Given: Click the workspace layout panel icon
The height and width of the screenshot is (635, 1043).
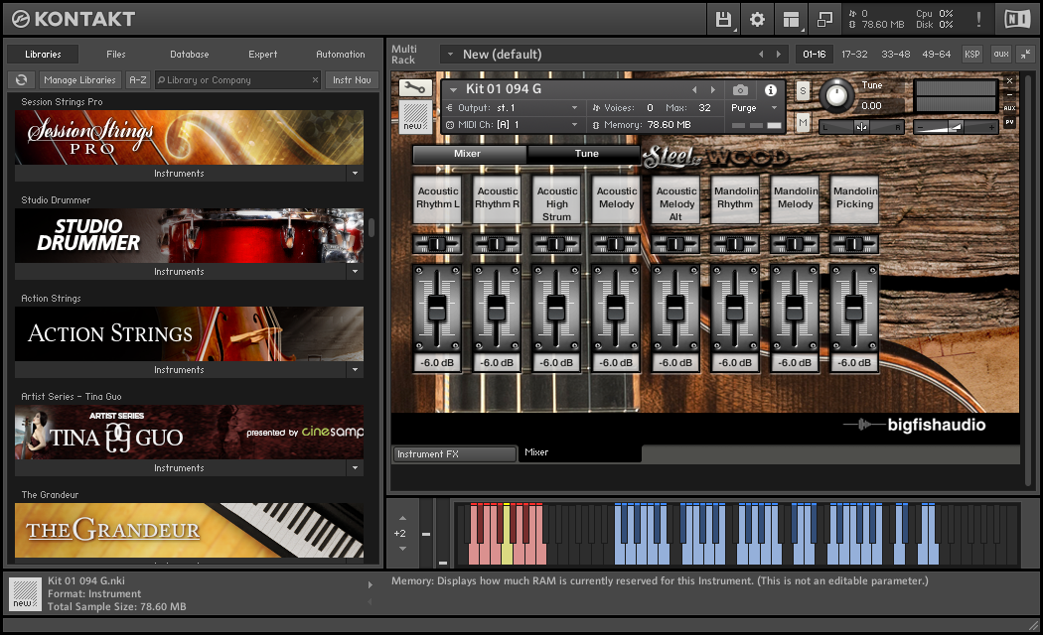Looking at the screenshot, I should point(791,19).
